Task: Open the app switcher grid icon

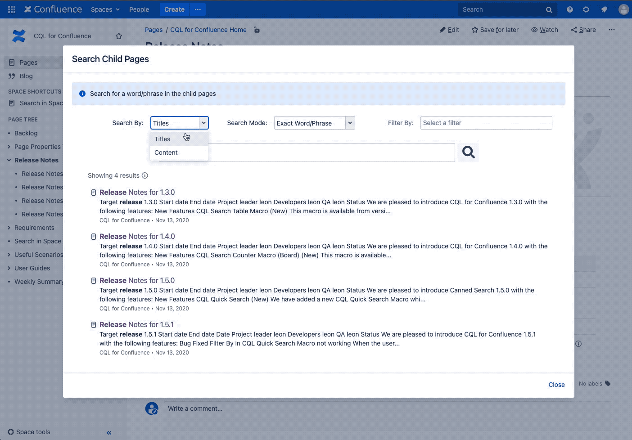Action: click(12, 9)
